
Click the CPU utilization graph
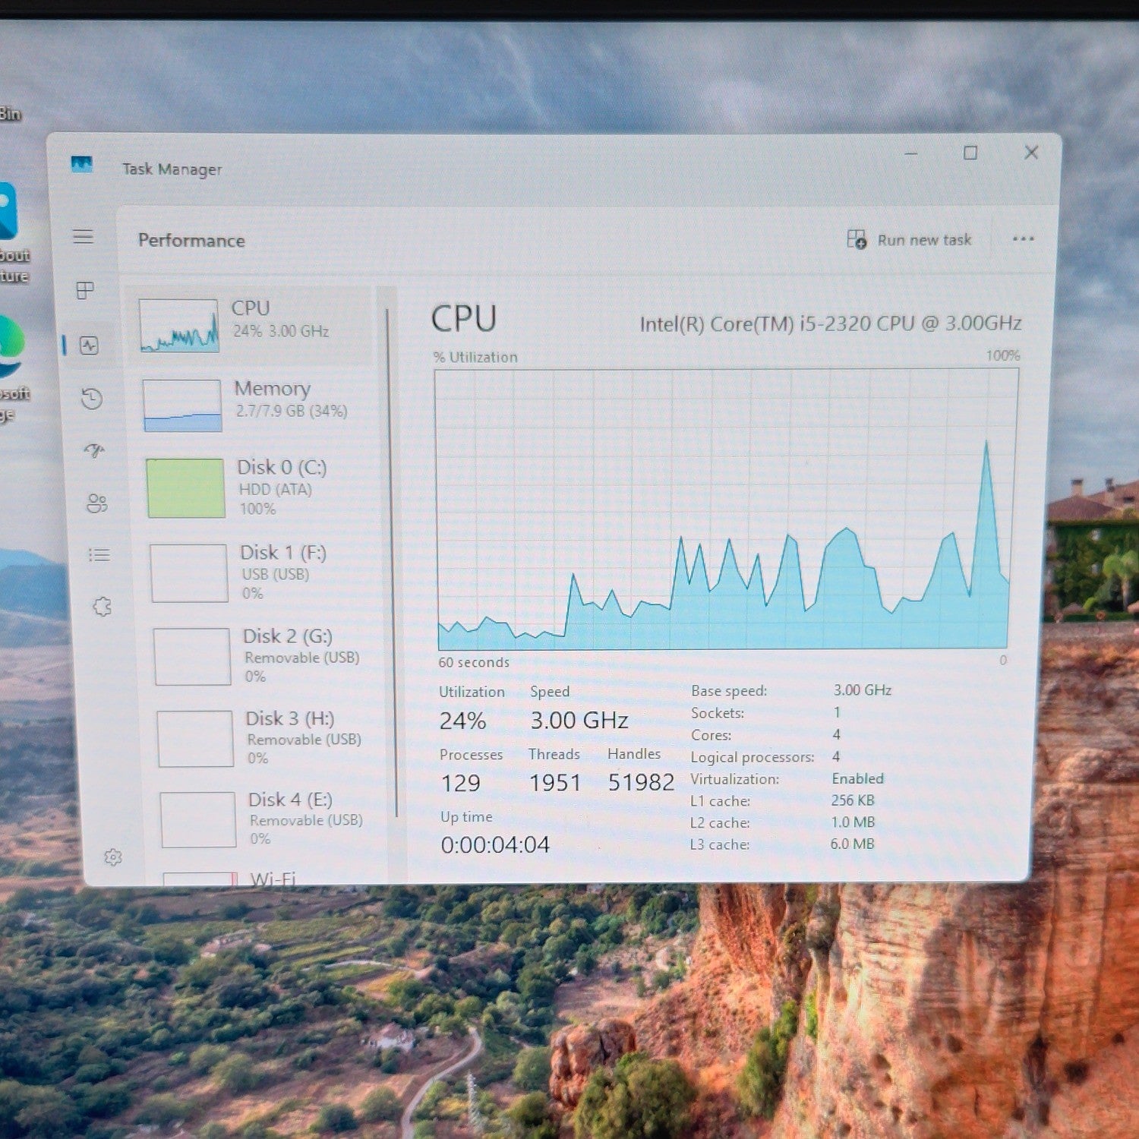click(726, 509)
